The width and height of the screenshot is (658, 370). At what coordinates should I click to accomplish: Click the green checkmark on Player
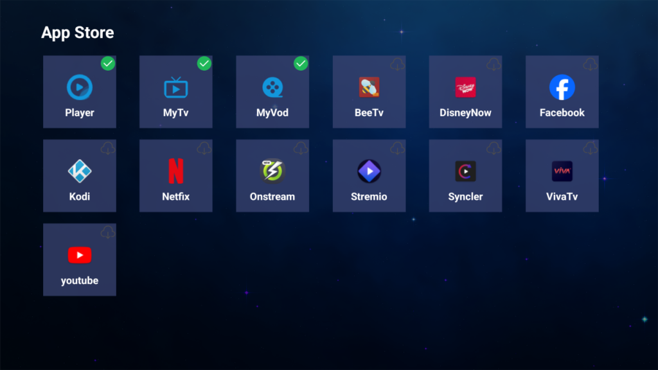pos(108,64)
